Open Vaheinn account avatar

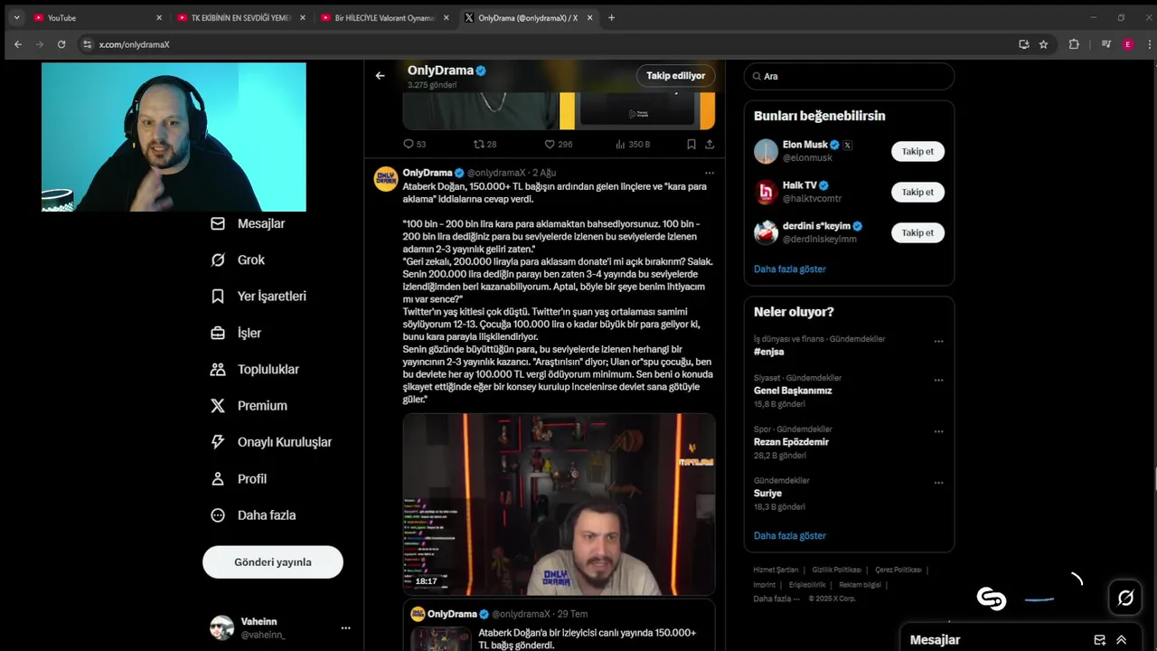[221, 627]
